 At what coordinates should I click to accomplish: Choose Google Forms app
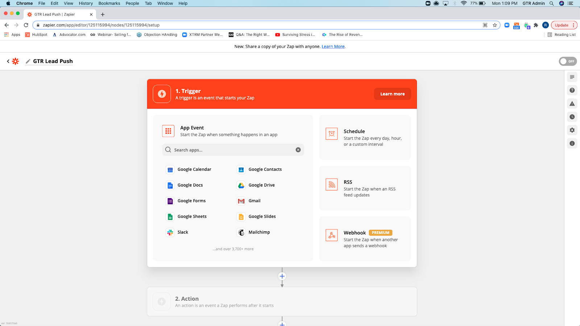(x=186, y=201)
